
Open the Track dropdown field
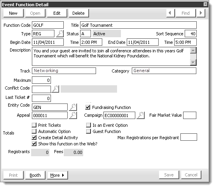[64, 71]
